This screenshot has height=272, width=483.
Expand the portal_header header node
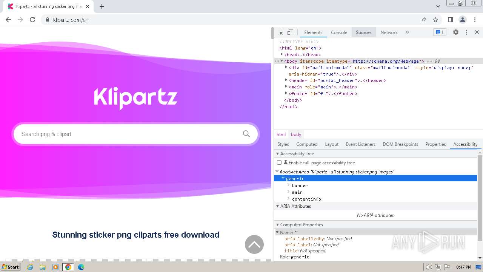(x=286, y=80)
